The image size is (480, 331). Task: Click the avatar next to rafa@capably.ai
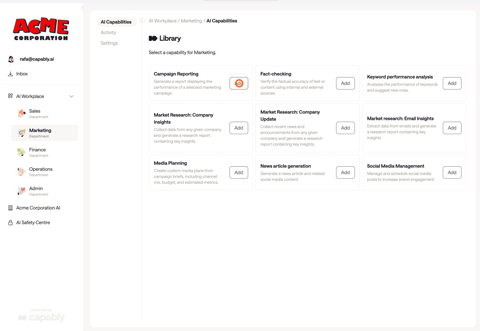tap(11, 59)
